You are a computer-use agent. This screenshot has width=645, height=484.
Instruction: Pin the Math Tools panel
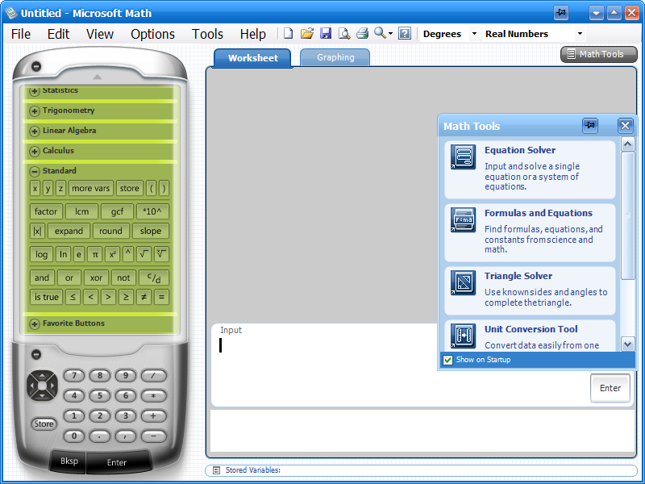pyautogui.click(x=590, y=126)
